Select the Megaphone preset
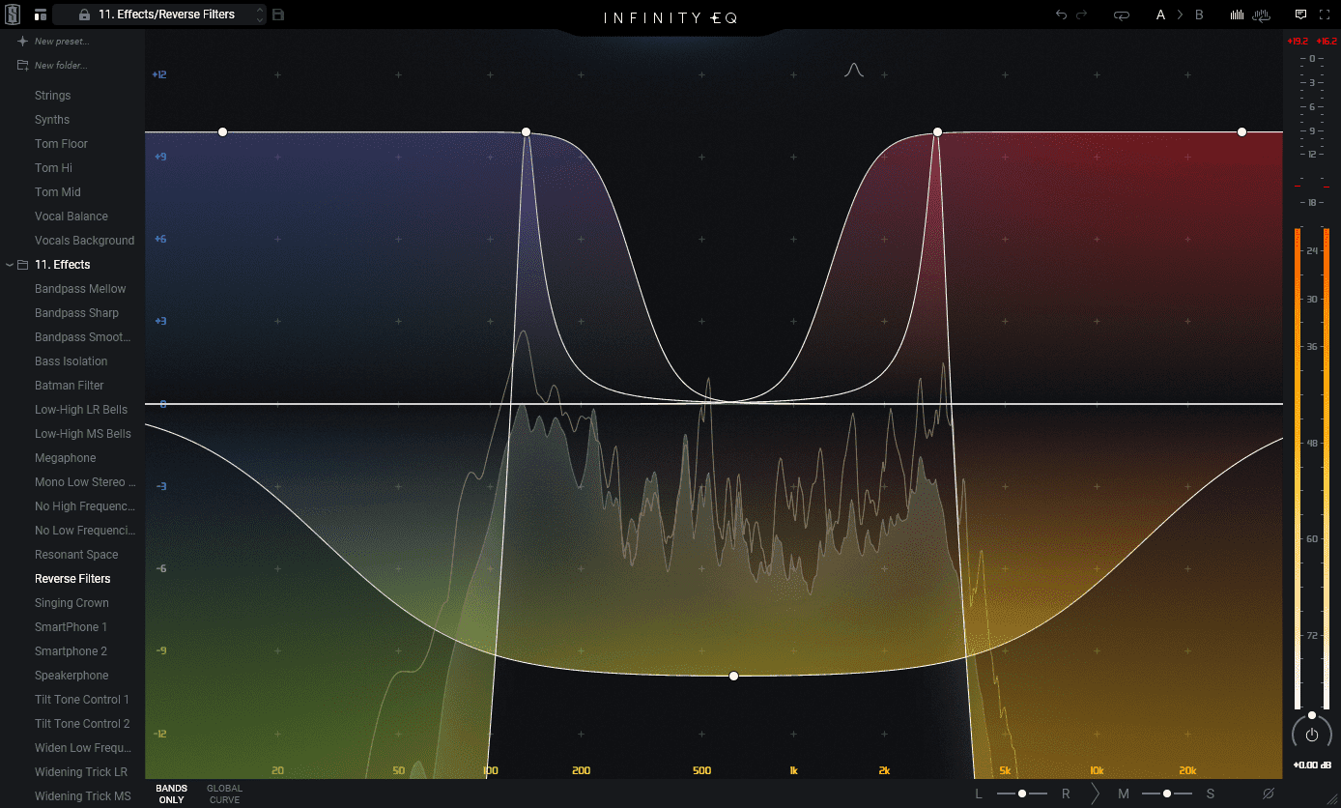This screenshot has height=808, width=1341. point(66,458)
